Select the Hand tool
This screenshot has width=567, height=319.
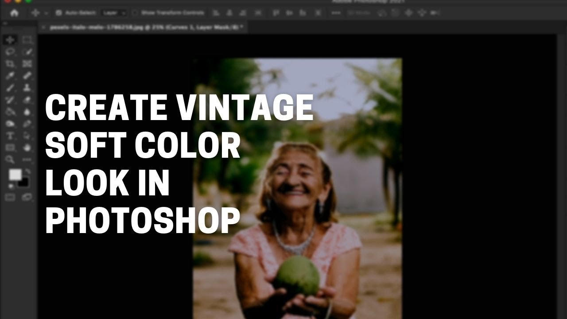(x=27, y=148)
